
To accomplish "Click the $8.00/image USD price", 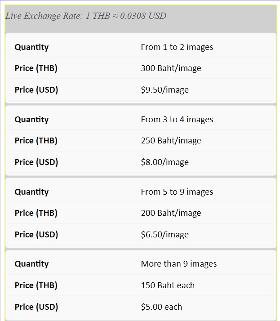I will pyautogui.click(x=165, y=162).
